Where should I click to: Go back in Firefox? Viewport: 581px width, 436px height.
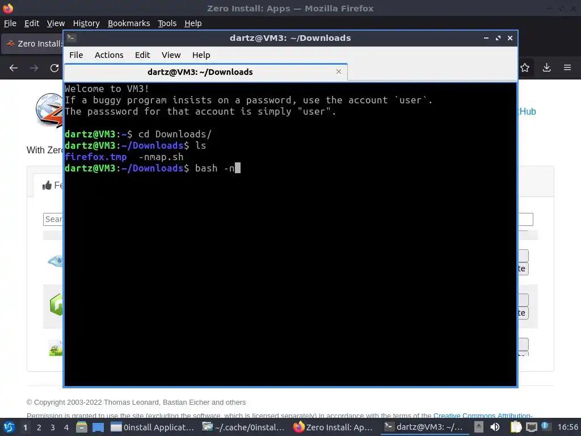pyautogui.click(x=14, y=68)
